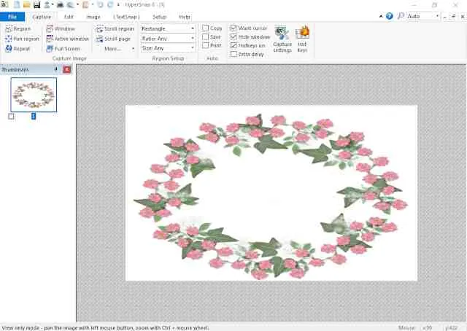
Task: Toggle the Want cursor checkbox
Action: coord(233,28)
